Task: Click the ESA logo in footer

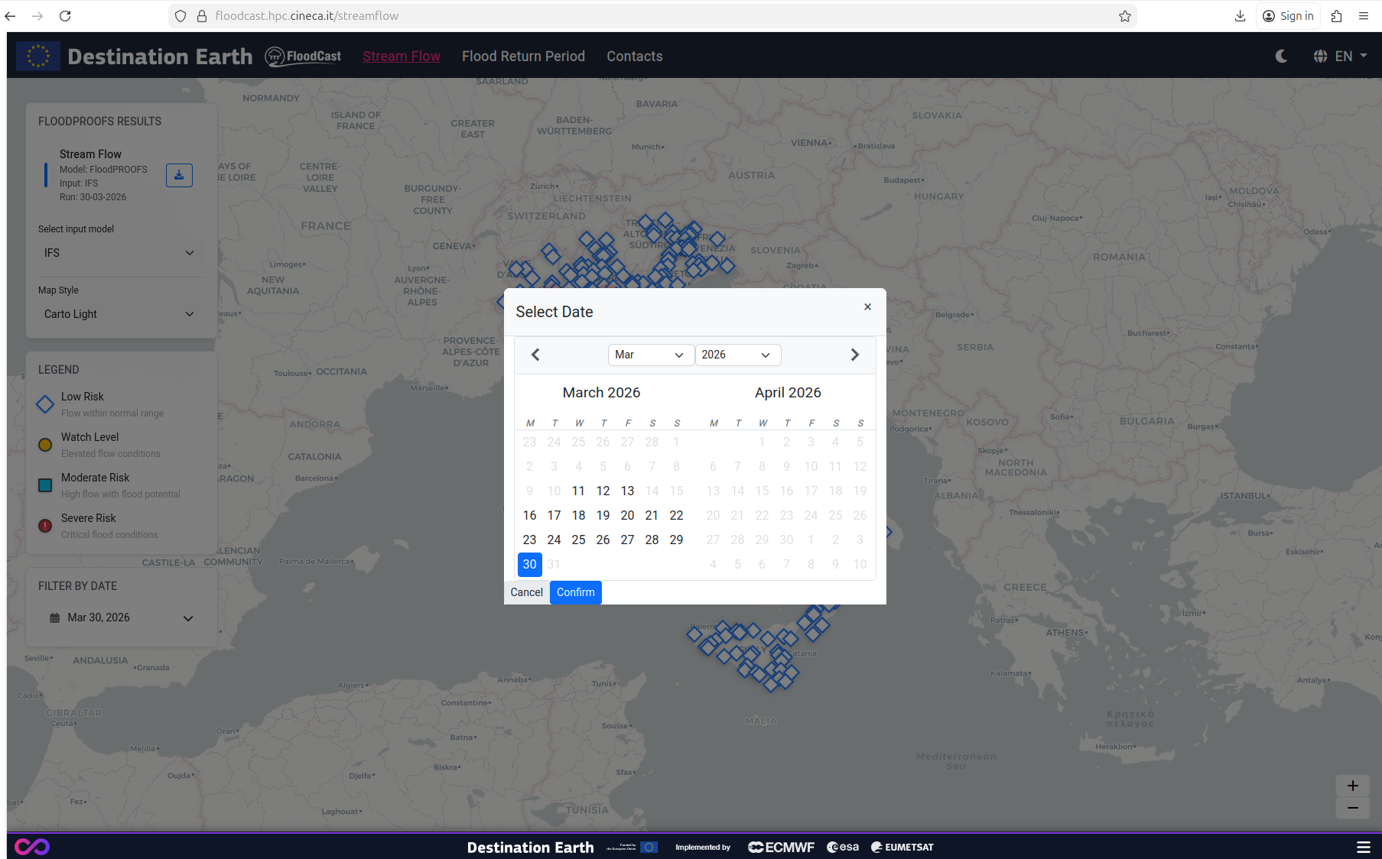Action: coord(843,847)
